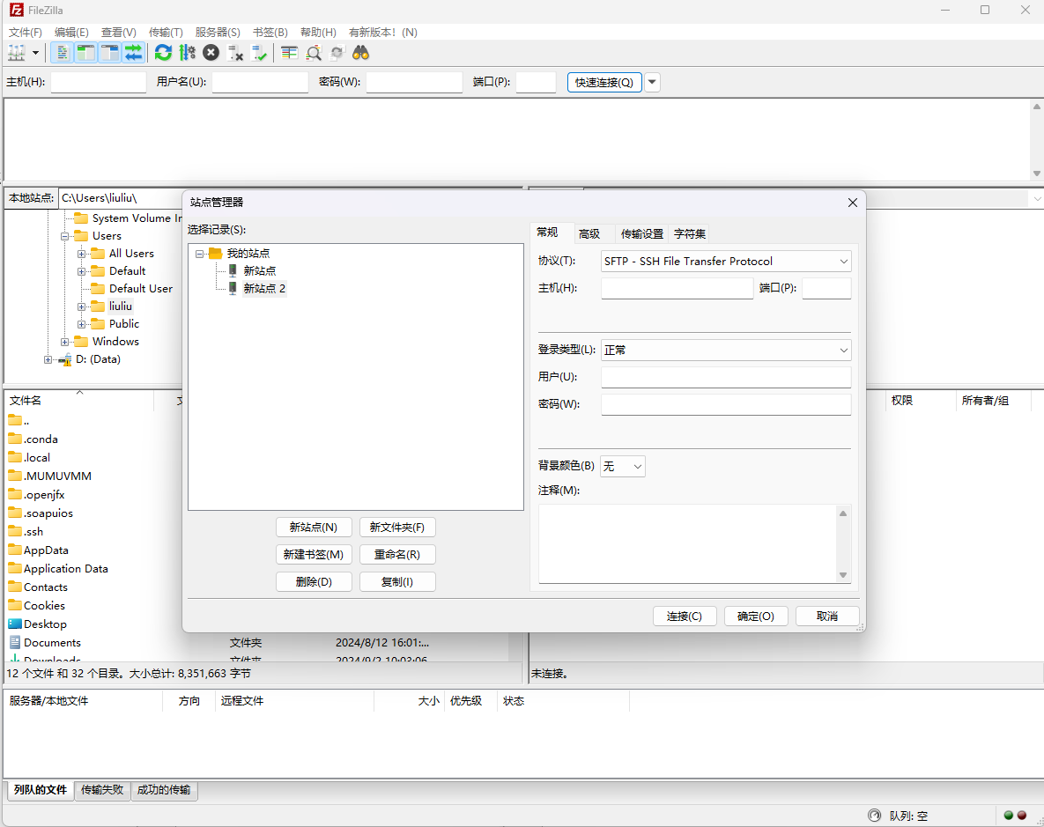Cancel current operation with black X icon
Image resolution: width=1044 pixels, height=827 pixels.
click(211, 53)
